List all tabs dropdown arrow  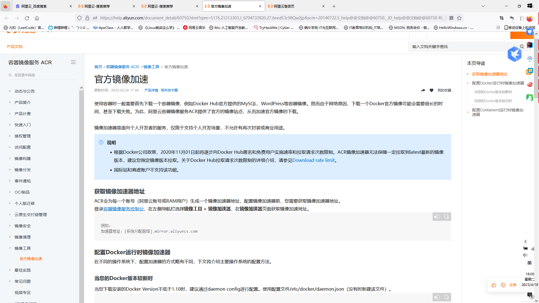tap(483, 6)
